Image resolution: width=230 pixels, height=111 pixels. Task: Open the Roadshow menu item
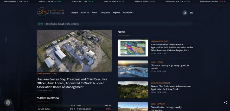[128, 13]
